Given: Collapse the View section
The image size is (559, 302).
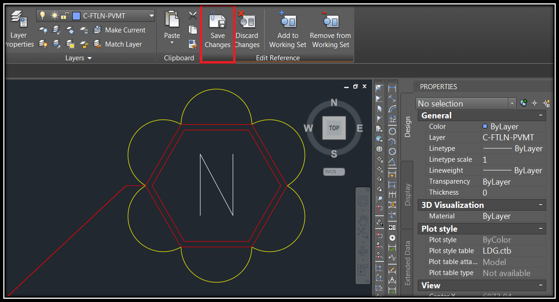Looking at the screenshot, I should (541, 286).
